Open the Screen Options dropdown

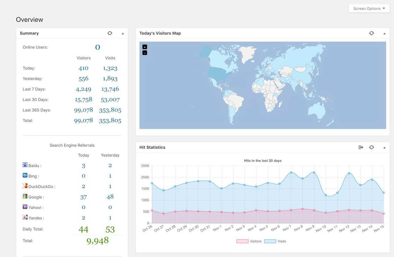tap(369, 9)
